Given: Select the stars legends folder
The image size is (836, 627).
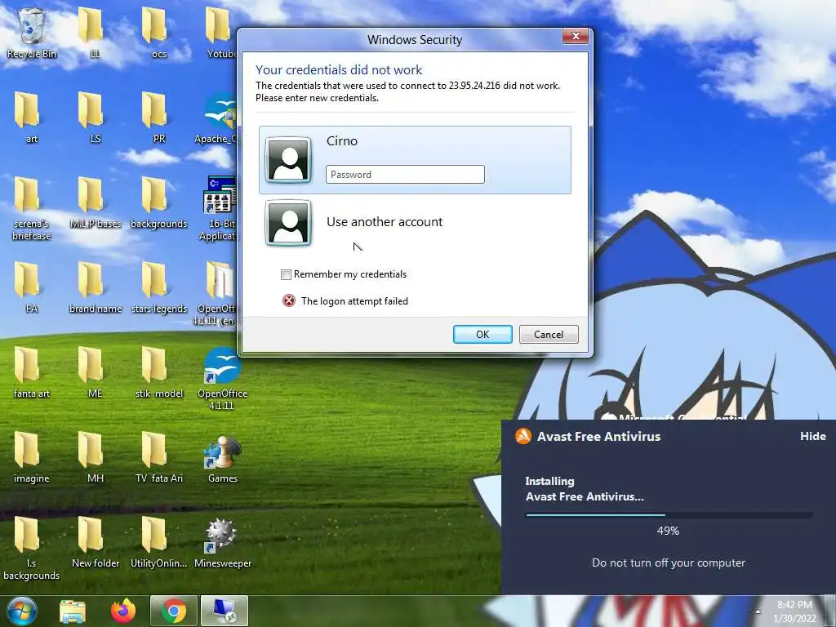Looking at the screenshot, I should point(158,287).
